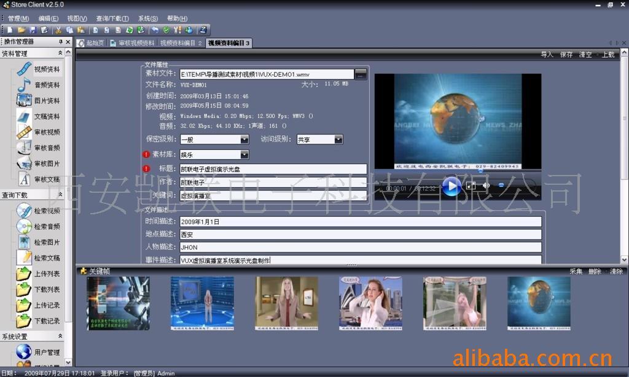Open 下载列表 in the sidebar
629x377 pixels.
(39, 289)
